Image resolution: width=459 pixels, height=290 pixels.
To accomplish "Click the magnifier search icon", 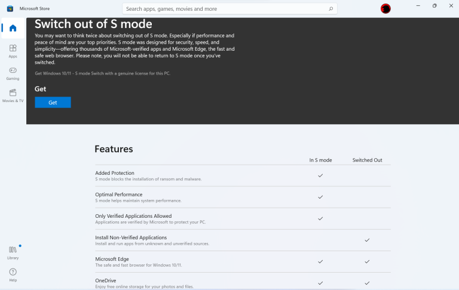I will pyautogui.click(x=331, y=9).
